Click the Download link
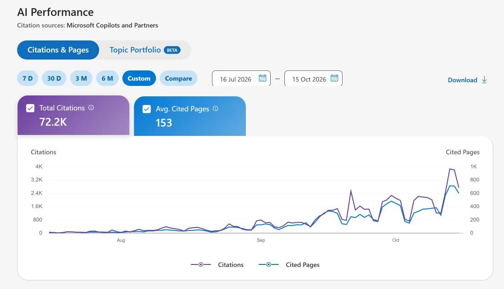 tap(467, 80)
